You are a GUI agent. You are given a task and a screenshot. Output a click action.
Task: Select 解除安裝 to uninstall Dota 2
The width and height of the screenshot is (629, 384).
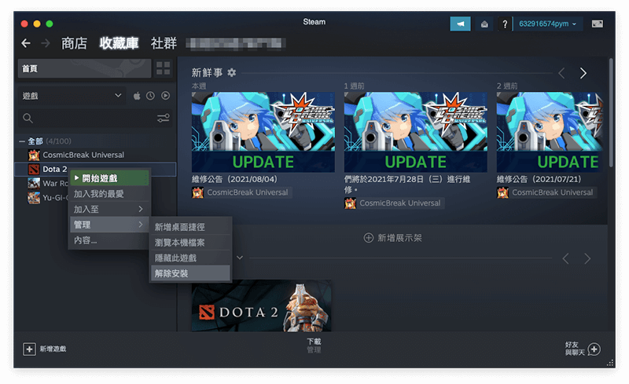190,274
